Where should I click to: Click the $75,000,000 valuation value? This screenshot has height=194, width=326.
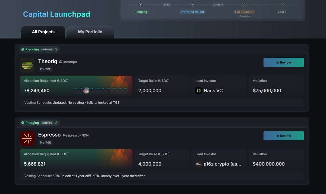coord(267,90)
